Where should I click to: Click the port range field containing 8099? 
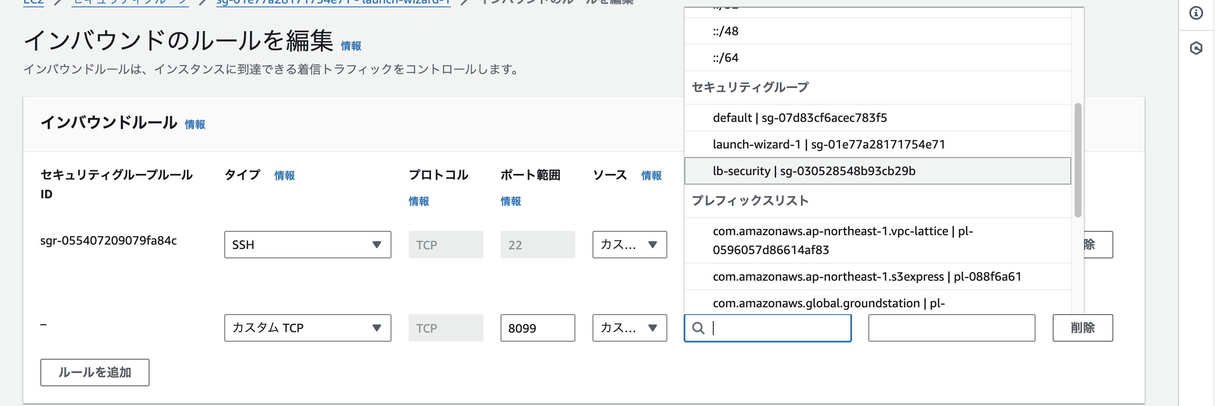click(x=538, y=328)
